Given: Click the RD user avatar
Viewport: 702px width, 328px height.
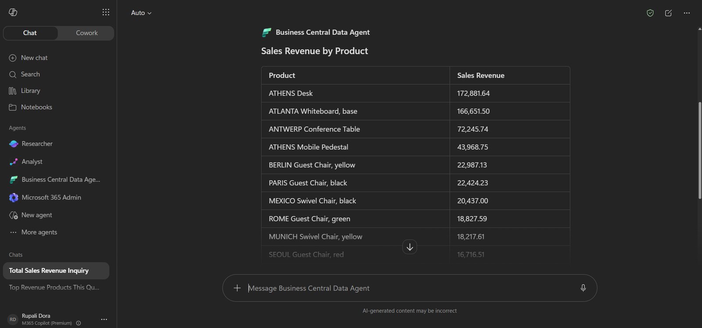Looking at the screenshot, I should coord(13,319).
